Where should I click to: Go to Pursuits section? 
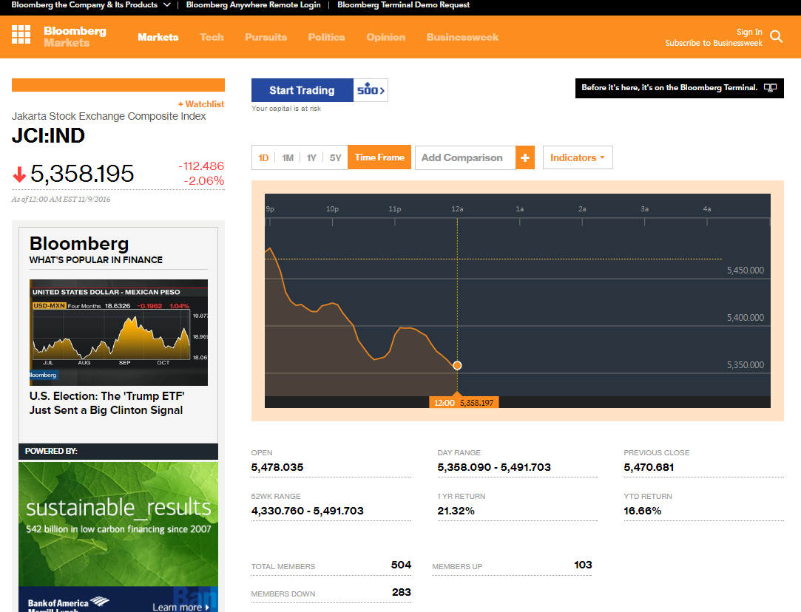(266, 37)
